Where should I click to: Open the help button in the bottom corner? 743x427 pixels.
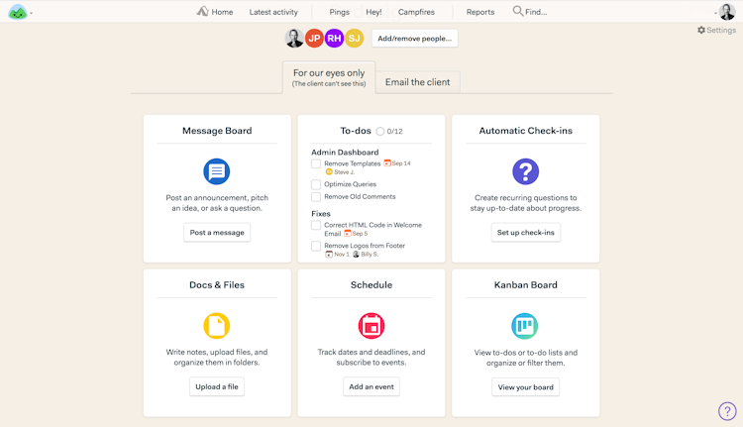pos(727,411)
